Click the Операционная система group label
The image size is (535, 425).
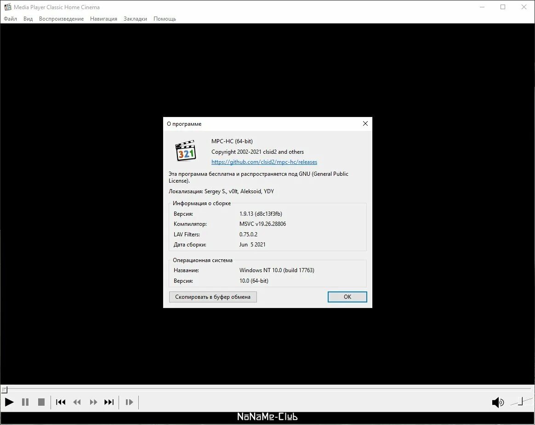point(203,260)
